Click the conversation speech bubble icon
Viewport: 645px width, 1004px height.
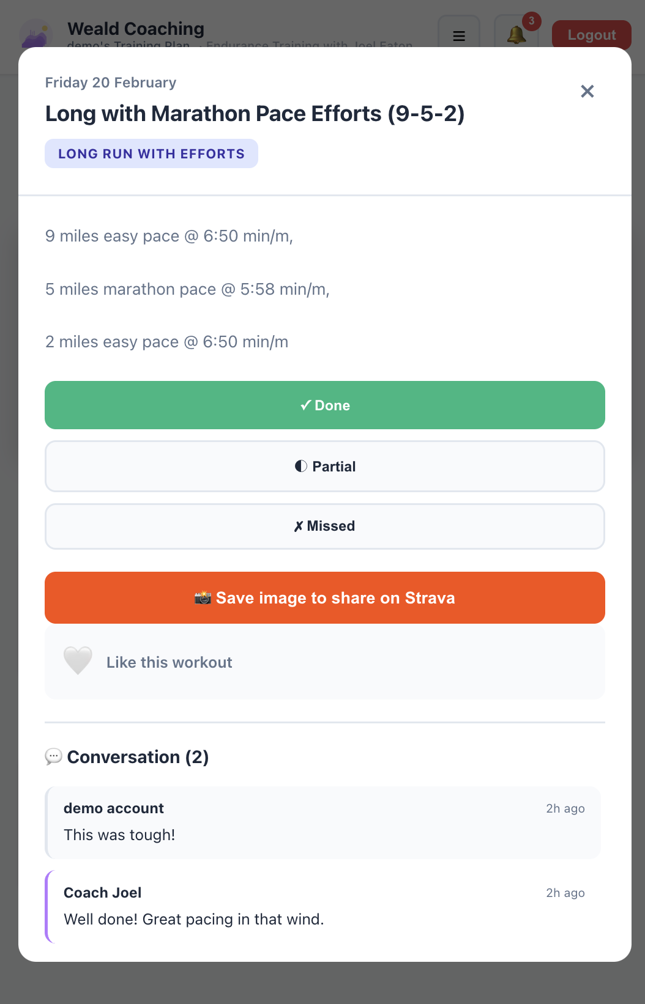point(53,757)
